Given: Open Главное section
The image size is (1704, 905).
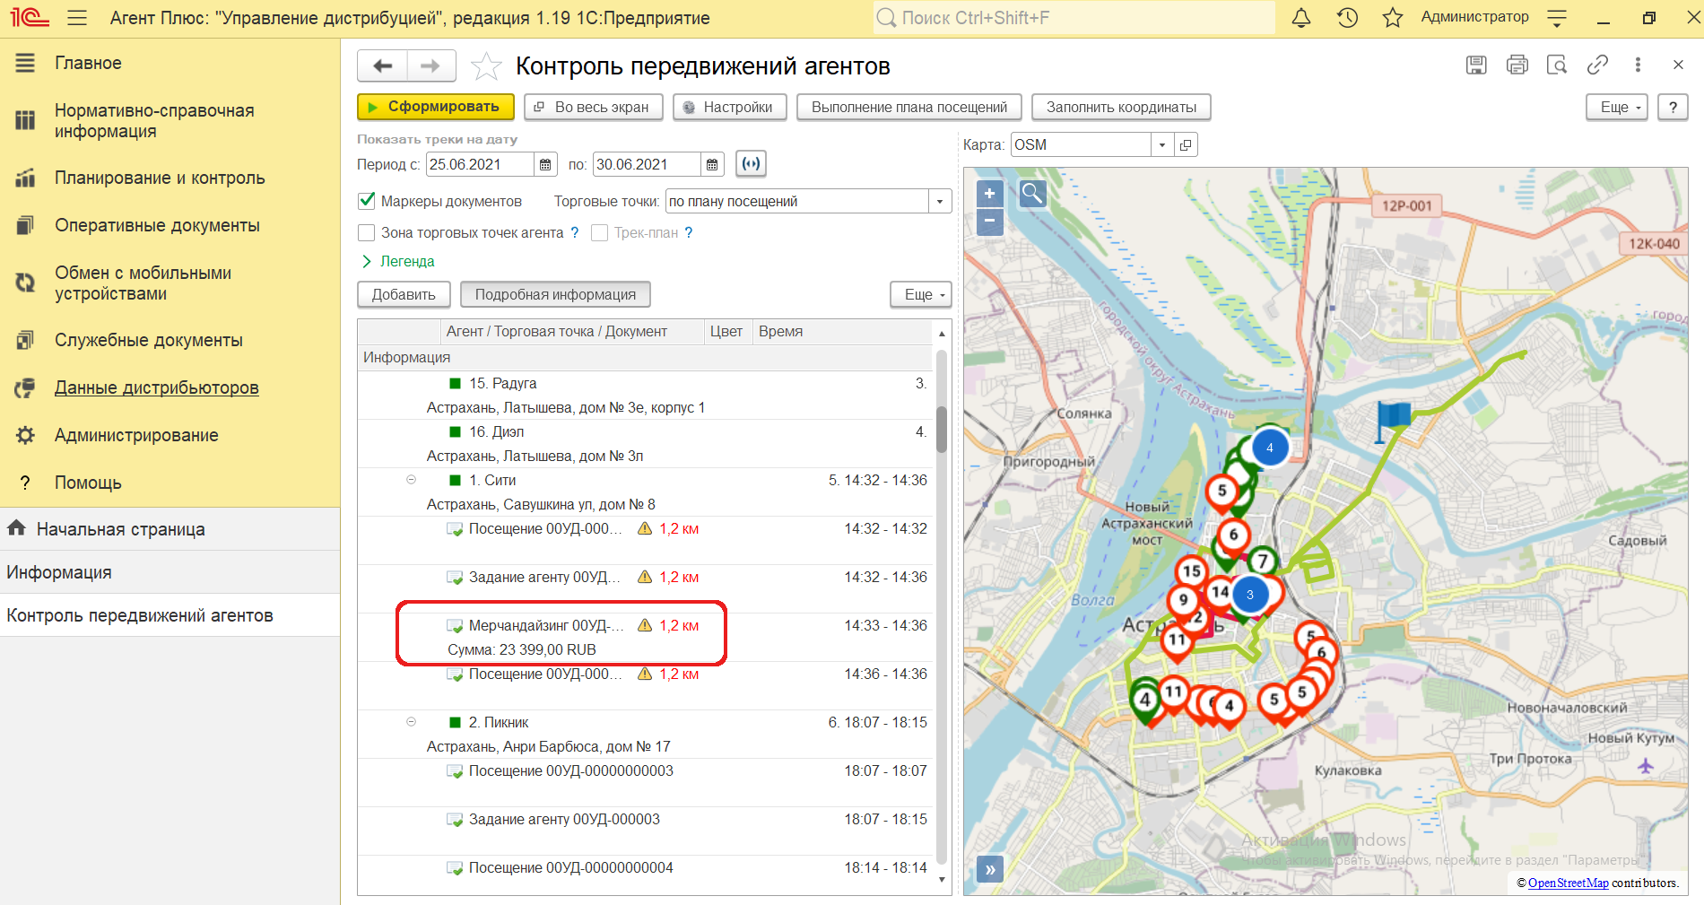Looking at the screenshot, I should (88, 63).
